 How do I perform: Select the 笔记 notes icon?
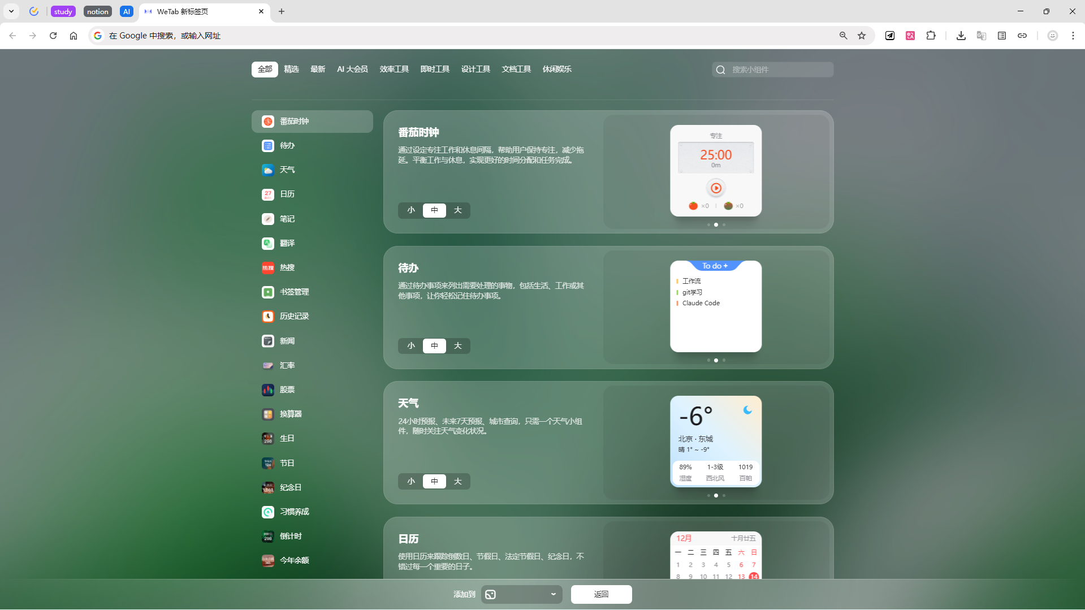(x=268, y=219)
